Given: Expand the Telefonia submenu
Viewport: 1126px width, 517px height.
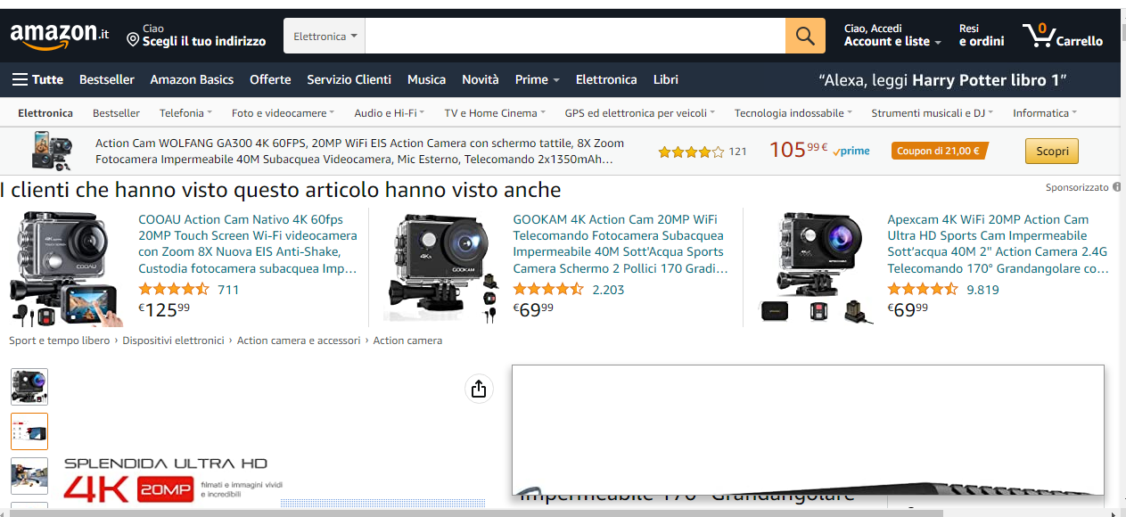Looking at the screenshot, I should [185, 113].
